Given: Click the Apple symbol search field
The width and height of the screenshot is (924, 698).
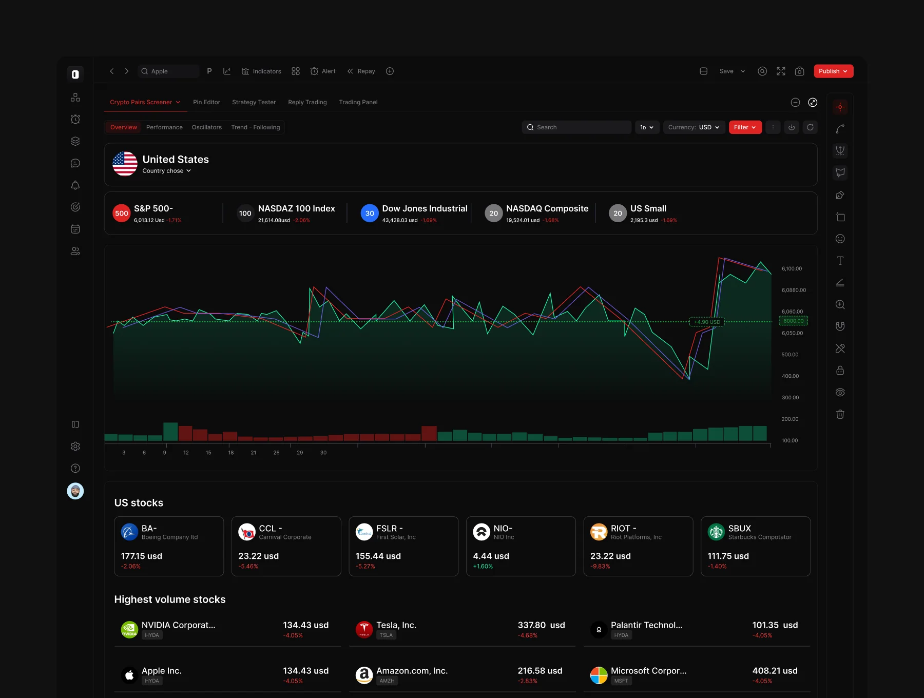Looking at the screenshot, I should pyautogui.click(x=168, y=71).
